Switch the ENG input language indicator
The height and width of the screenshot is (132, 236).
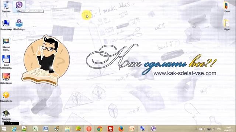(x=219, y=129)
